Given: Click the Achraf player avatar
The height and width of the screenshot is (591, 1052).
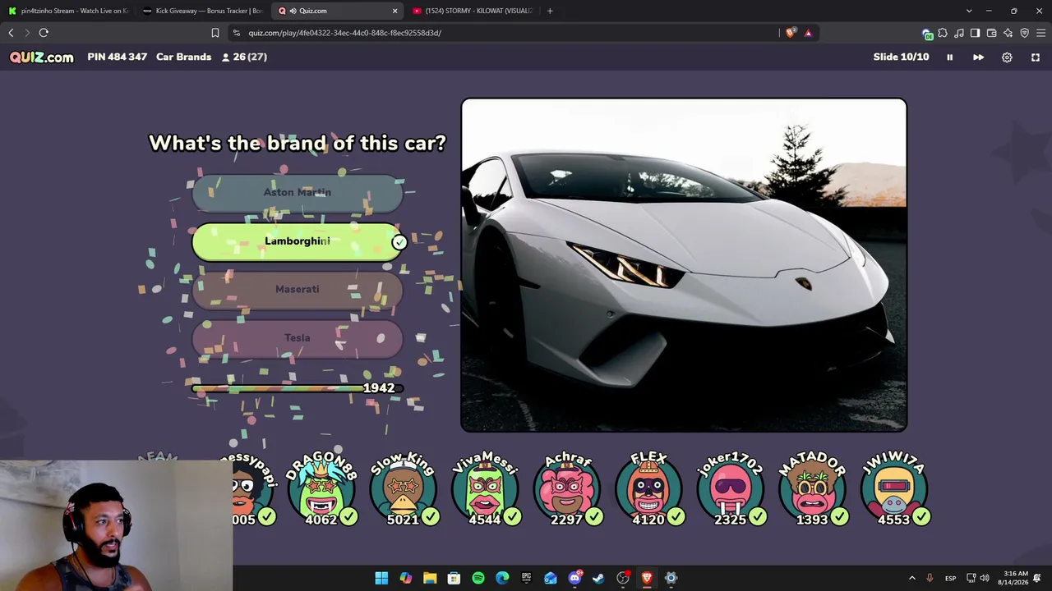Looking at the screenshot, I should pos(567,490).
